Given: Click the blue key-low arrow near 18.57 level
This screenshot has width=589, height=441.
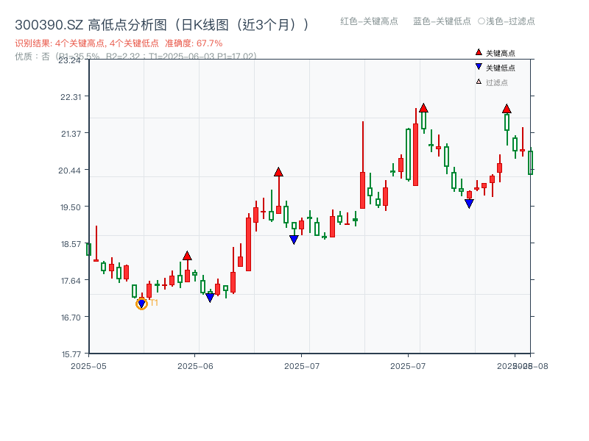Looking at the screenshot, I should click(294, 239).
